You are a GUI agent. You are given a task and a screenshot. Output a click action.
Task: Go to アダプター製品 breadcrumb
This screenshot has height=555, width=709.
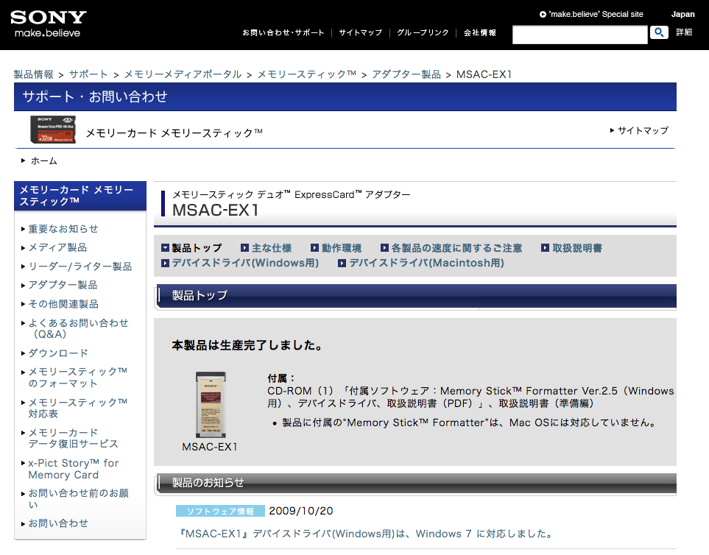pyautogui.click(x=406, y=74)
